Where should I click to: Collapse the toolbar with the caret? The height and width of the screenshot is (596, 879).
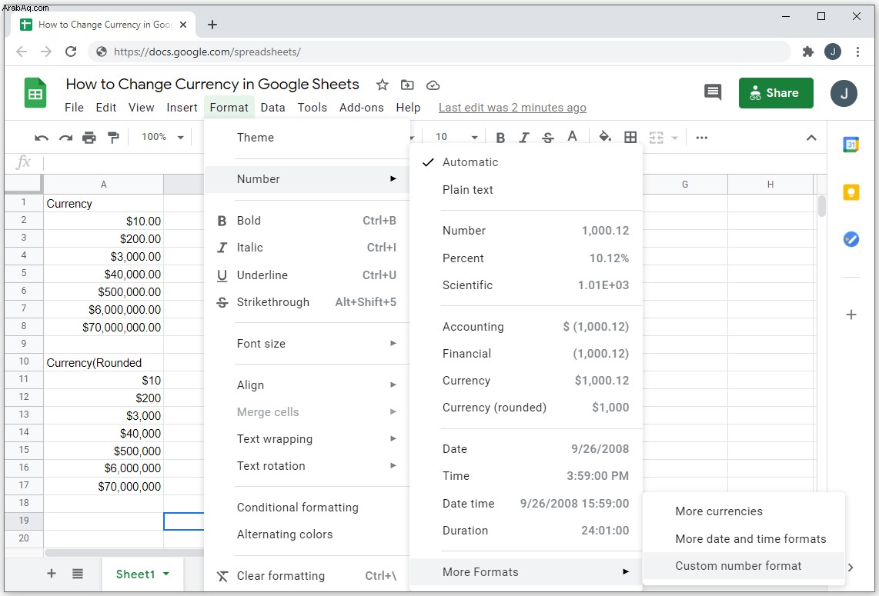pos(811,137)
